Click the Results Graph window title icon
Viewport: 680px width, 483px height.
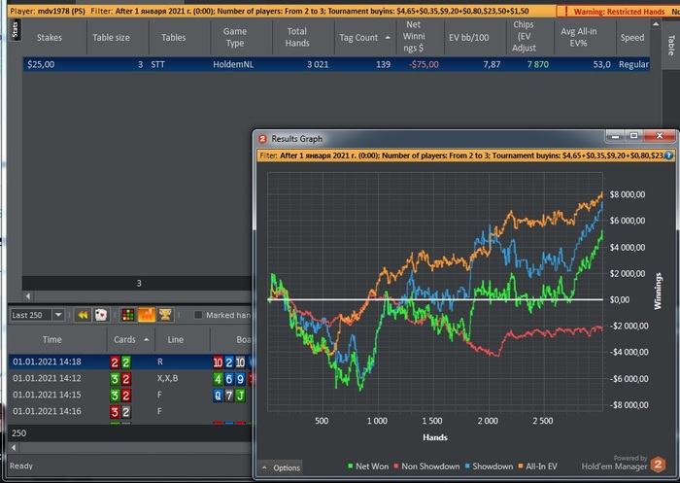pos(262,139)
